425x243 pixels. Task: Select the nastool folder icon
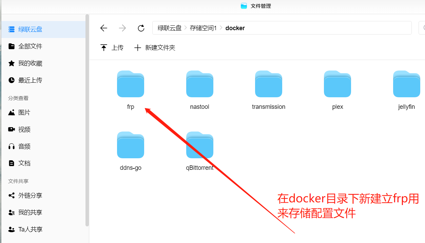(x=200, y=84)
